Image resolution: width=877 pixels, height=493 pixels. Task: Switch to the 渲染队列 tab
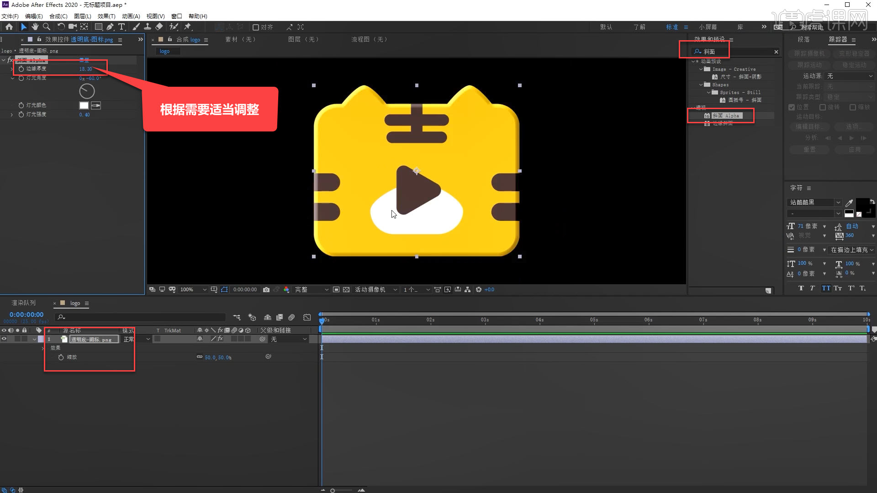click(x=24, y=303)
